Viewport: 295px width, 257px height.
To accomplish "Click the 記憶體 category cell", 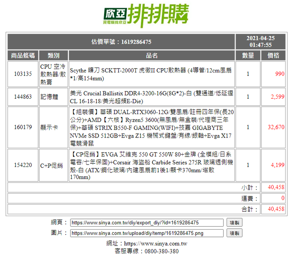I will tap(53, 97).
